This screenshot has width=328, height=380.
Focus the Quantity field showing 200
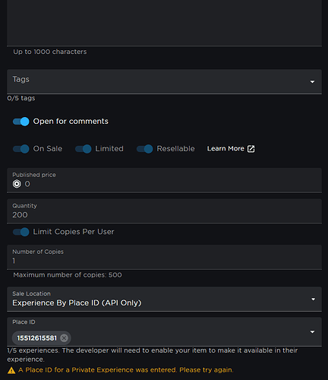[x=164, y=211]
